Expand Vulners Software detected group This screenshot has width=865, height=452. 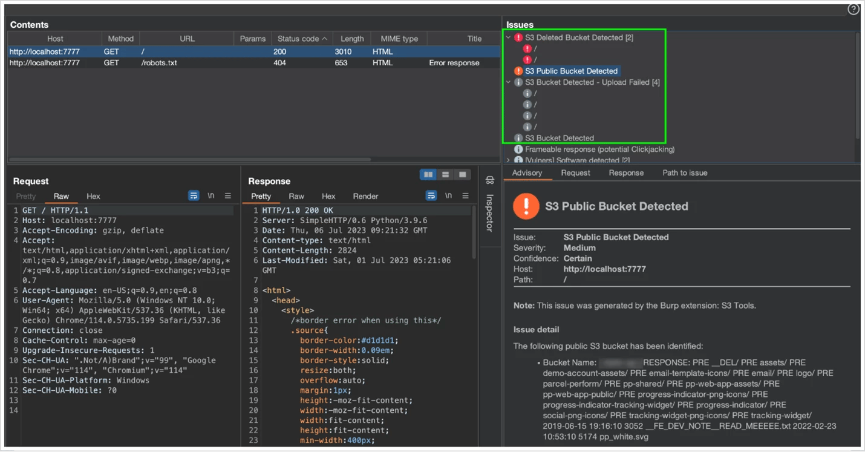point(509,160)
